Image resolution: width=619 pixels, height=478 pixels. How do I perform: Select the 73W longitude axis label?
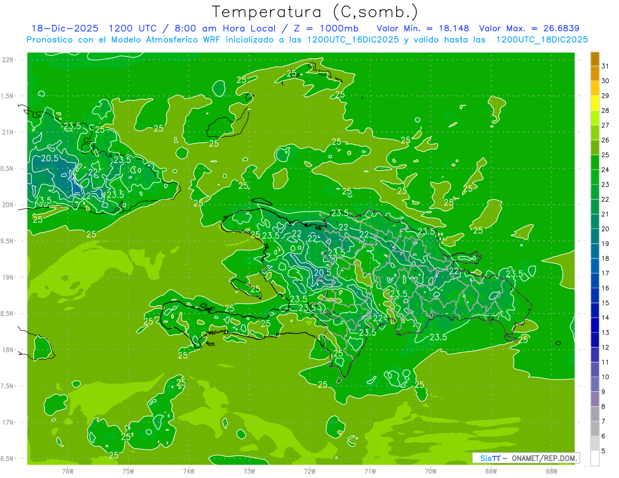click(249, 471)
